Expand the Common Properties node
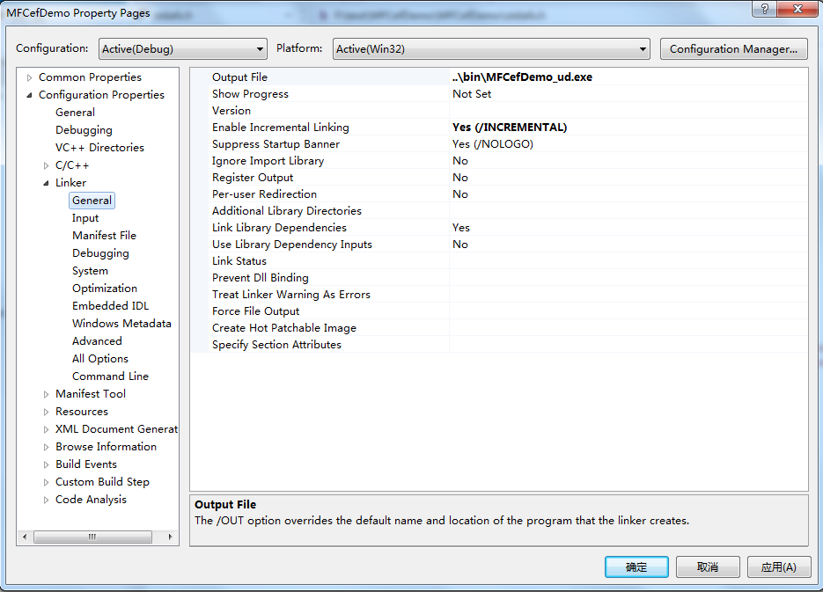 click(29, 77)
